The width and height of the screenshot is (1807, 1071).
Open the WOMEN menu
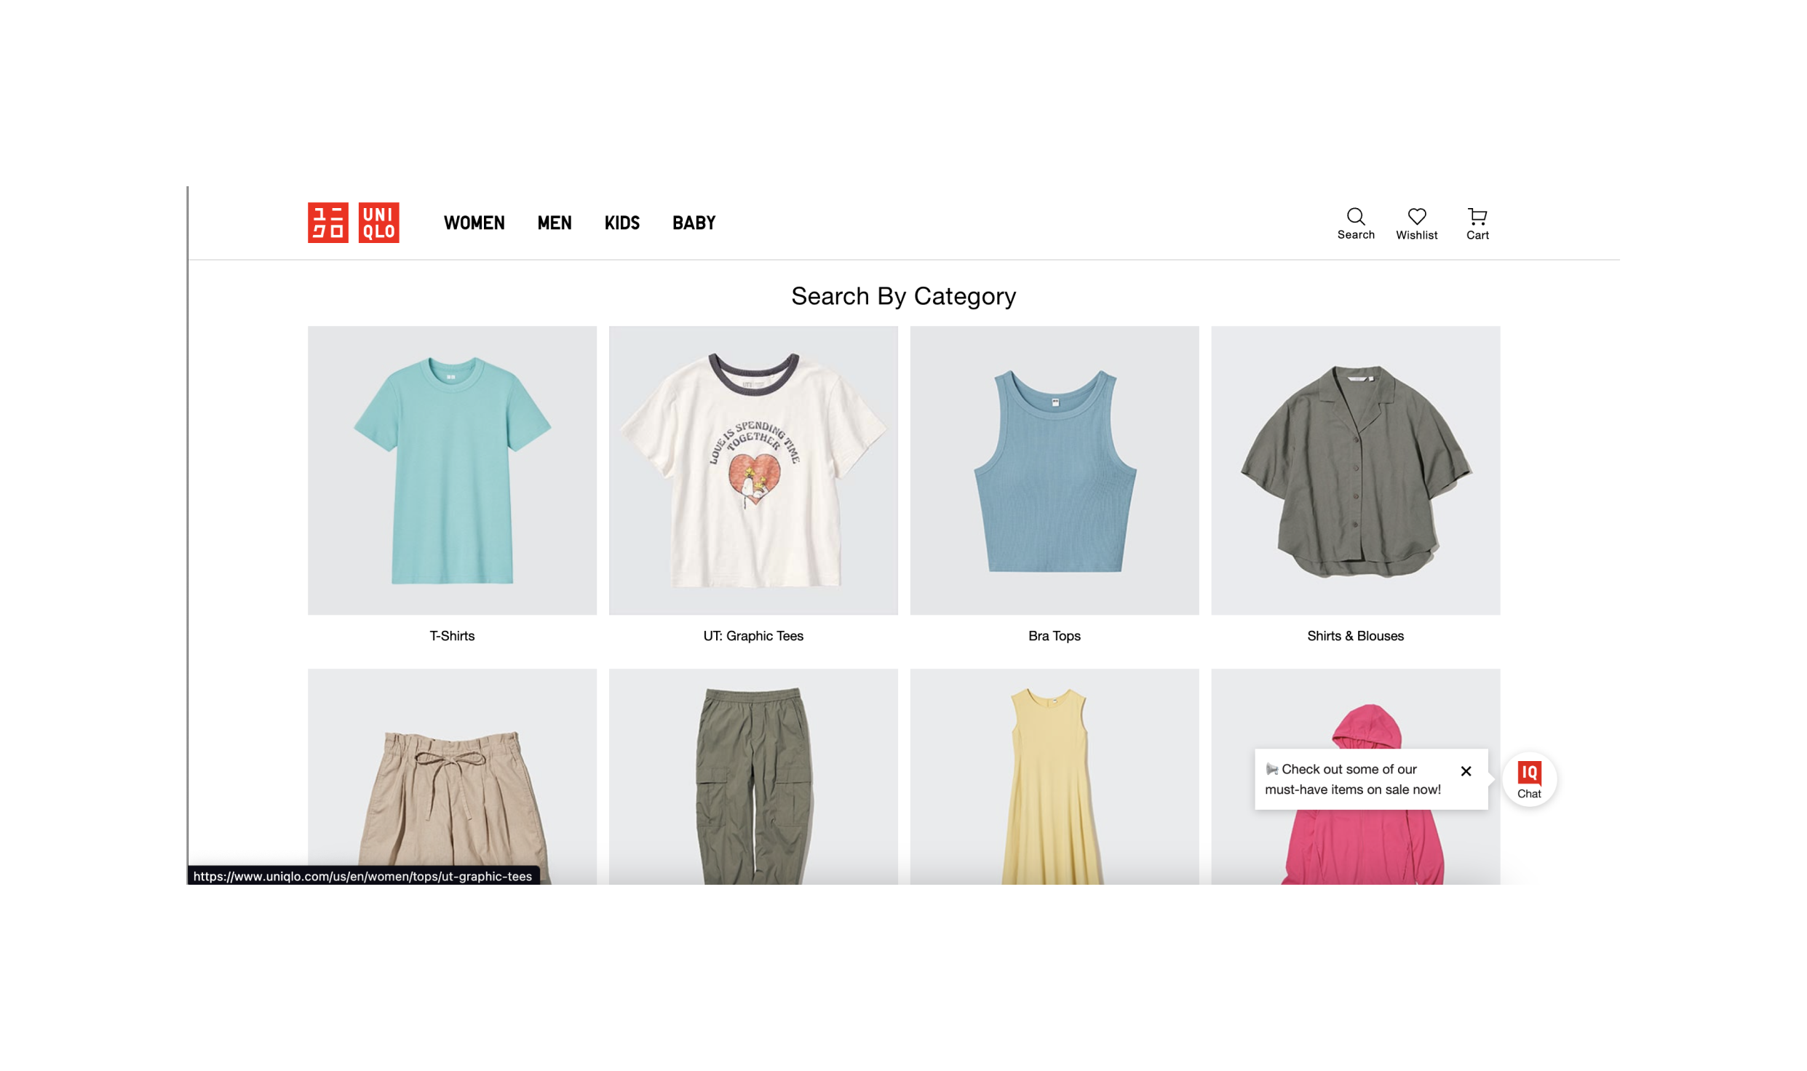474,223
